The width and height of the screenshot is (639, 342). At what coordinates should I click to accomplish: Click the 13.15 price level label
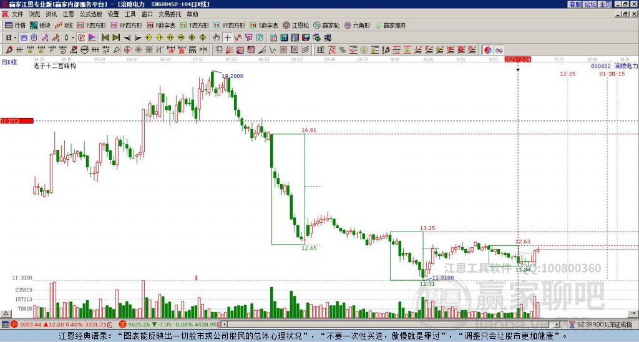(427, 228)
